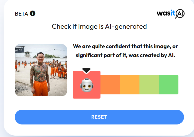Click the RESET button
Image resolution: width=194 pixels, height=137 pixels.
click(x=99, y=117)
